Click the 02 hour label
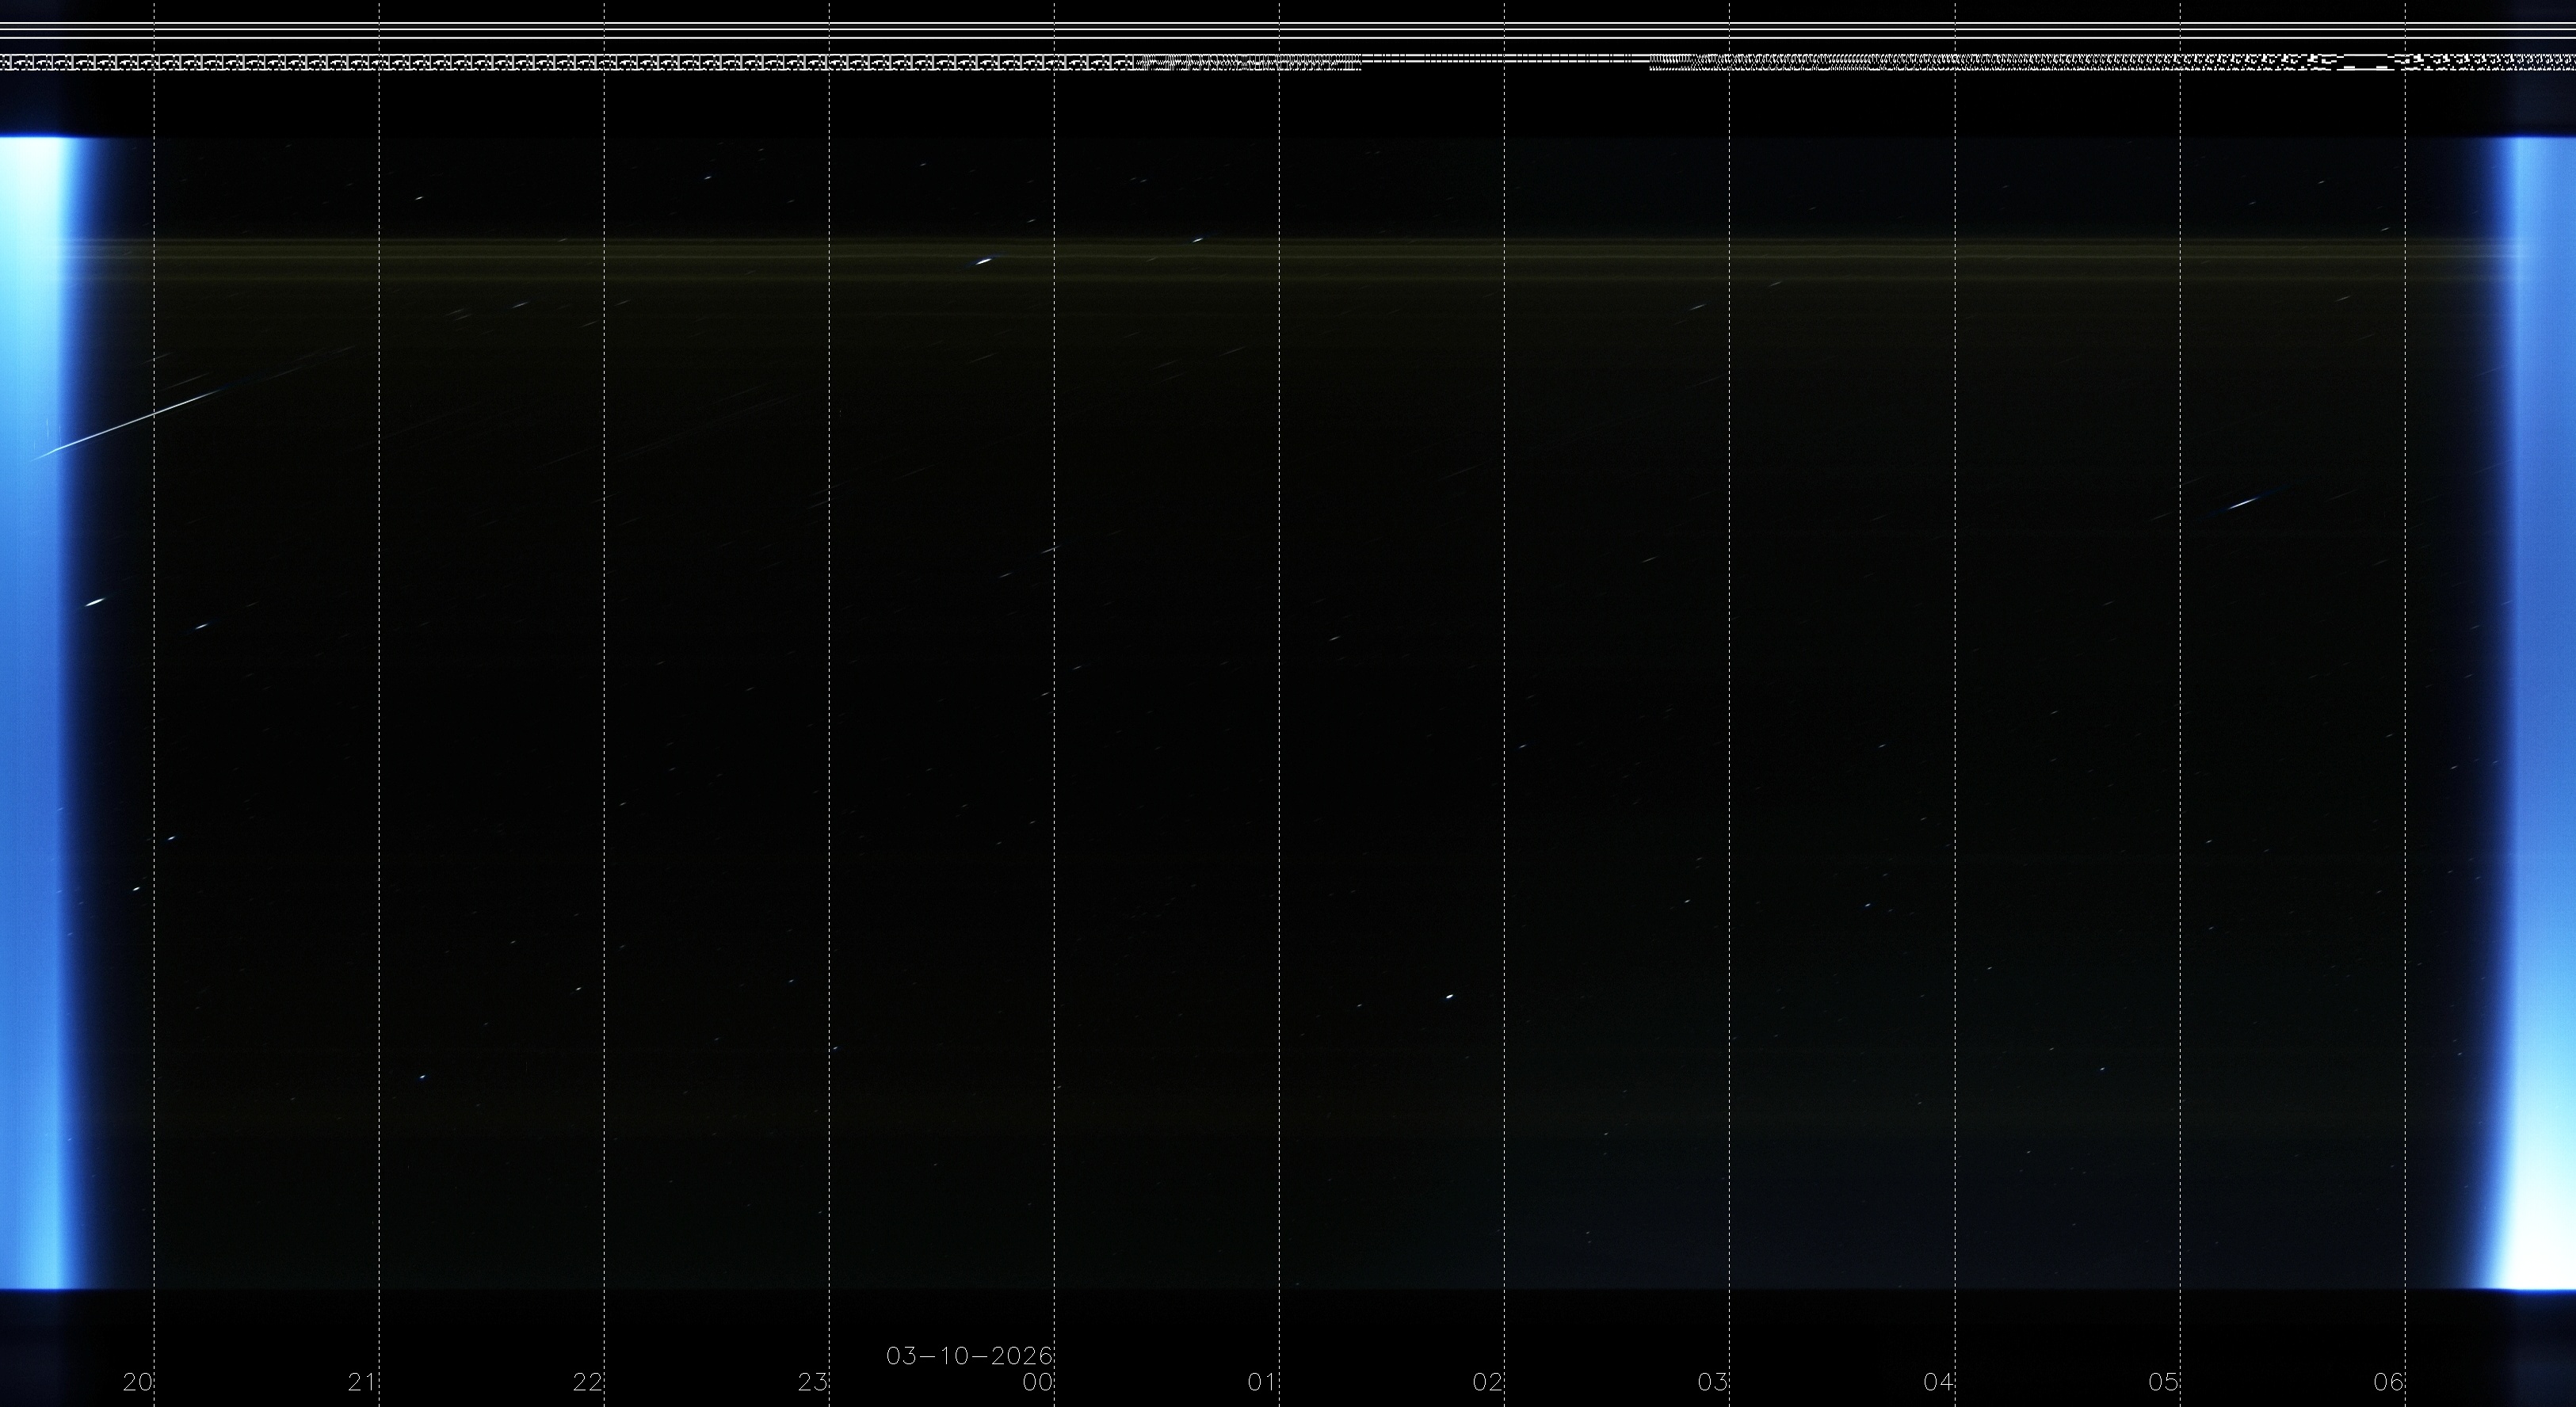 [1487, 1383]
